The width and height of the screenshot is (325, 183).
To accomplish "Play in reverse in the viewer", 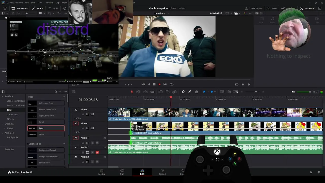I will click(149, 84).
